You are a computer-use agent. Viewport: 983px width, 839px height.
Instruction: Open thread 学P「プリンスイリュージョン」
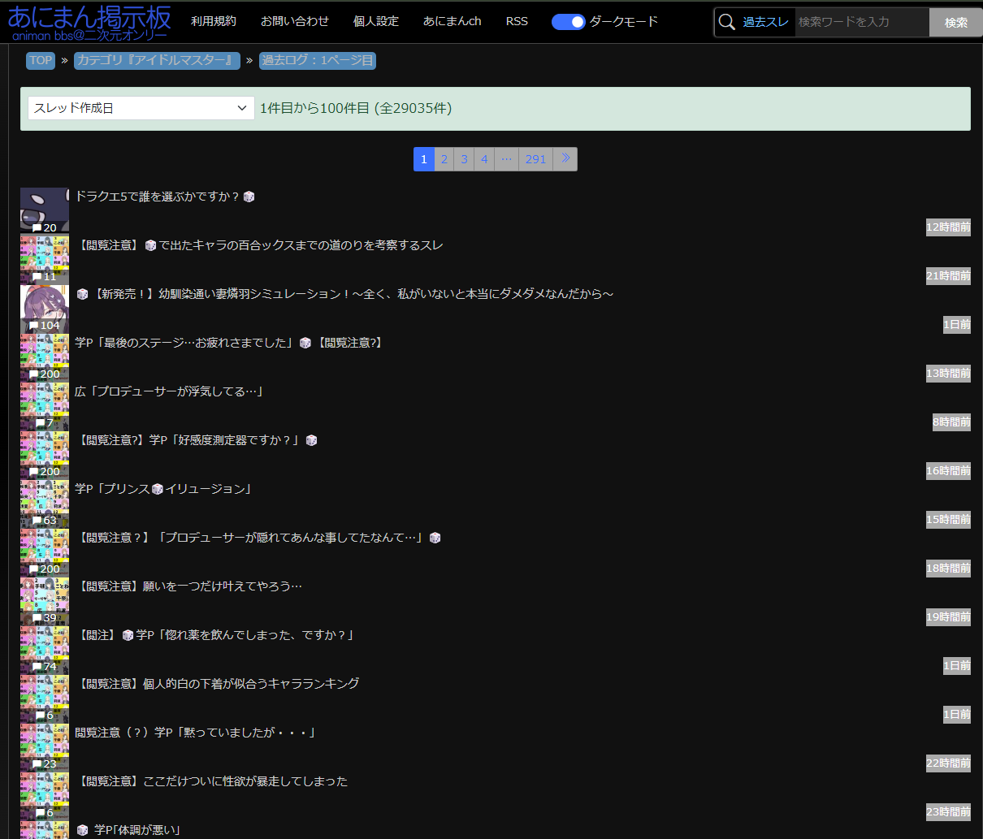click(164, 489)
